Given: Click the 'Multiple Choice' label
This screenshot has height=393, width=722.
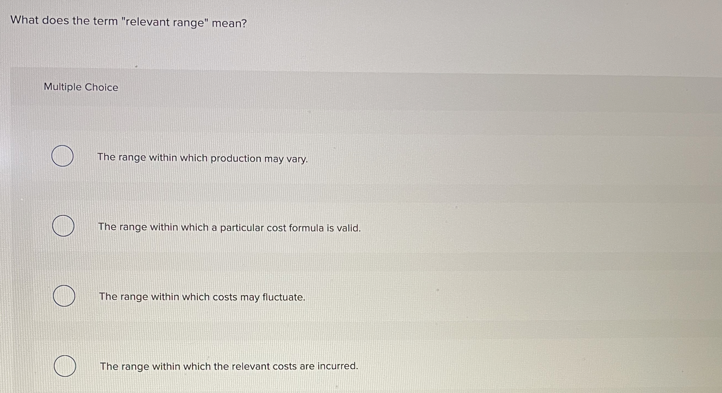Looking at the screenshot, I should (81, 87).
